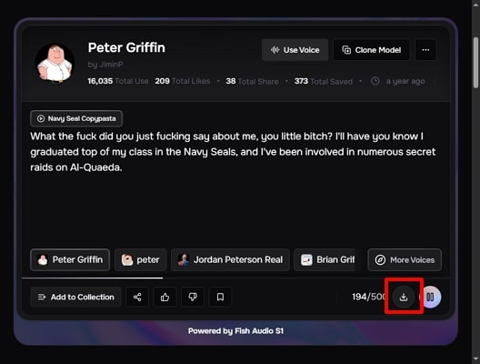Click the 373 Total Saved stat
This screenshot has height=364, width=480.
324,81
